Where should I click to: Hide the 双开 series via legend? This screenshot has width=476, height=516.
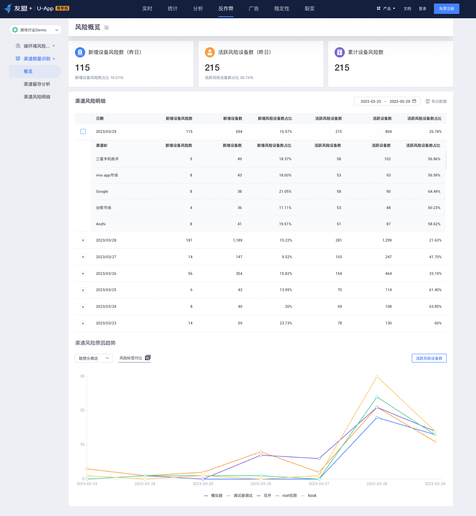point(264,496)
